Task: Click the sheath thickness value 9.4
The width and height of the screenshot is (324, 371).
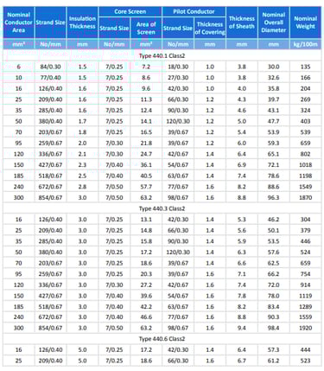Action: [242, 328]
